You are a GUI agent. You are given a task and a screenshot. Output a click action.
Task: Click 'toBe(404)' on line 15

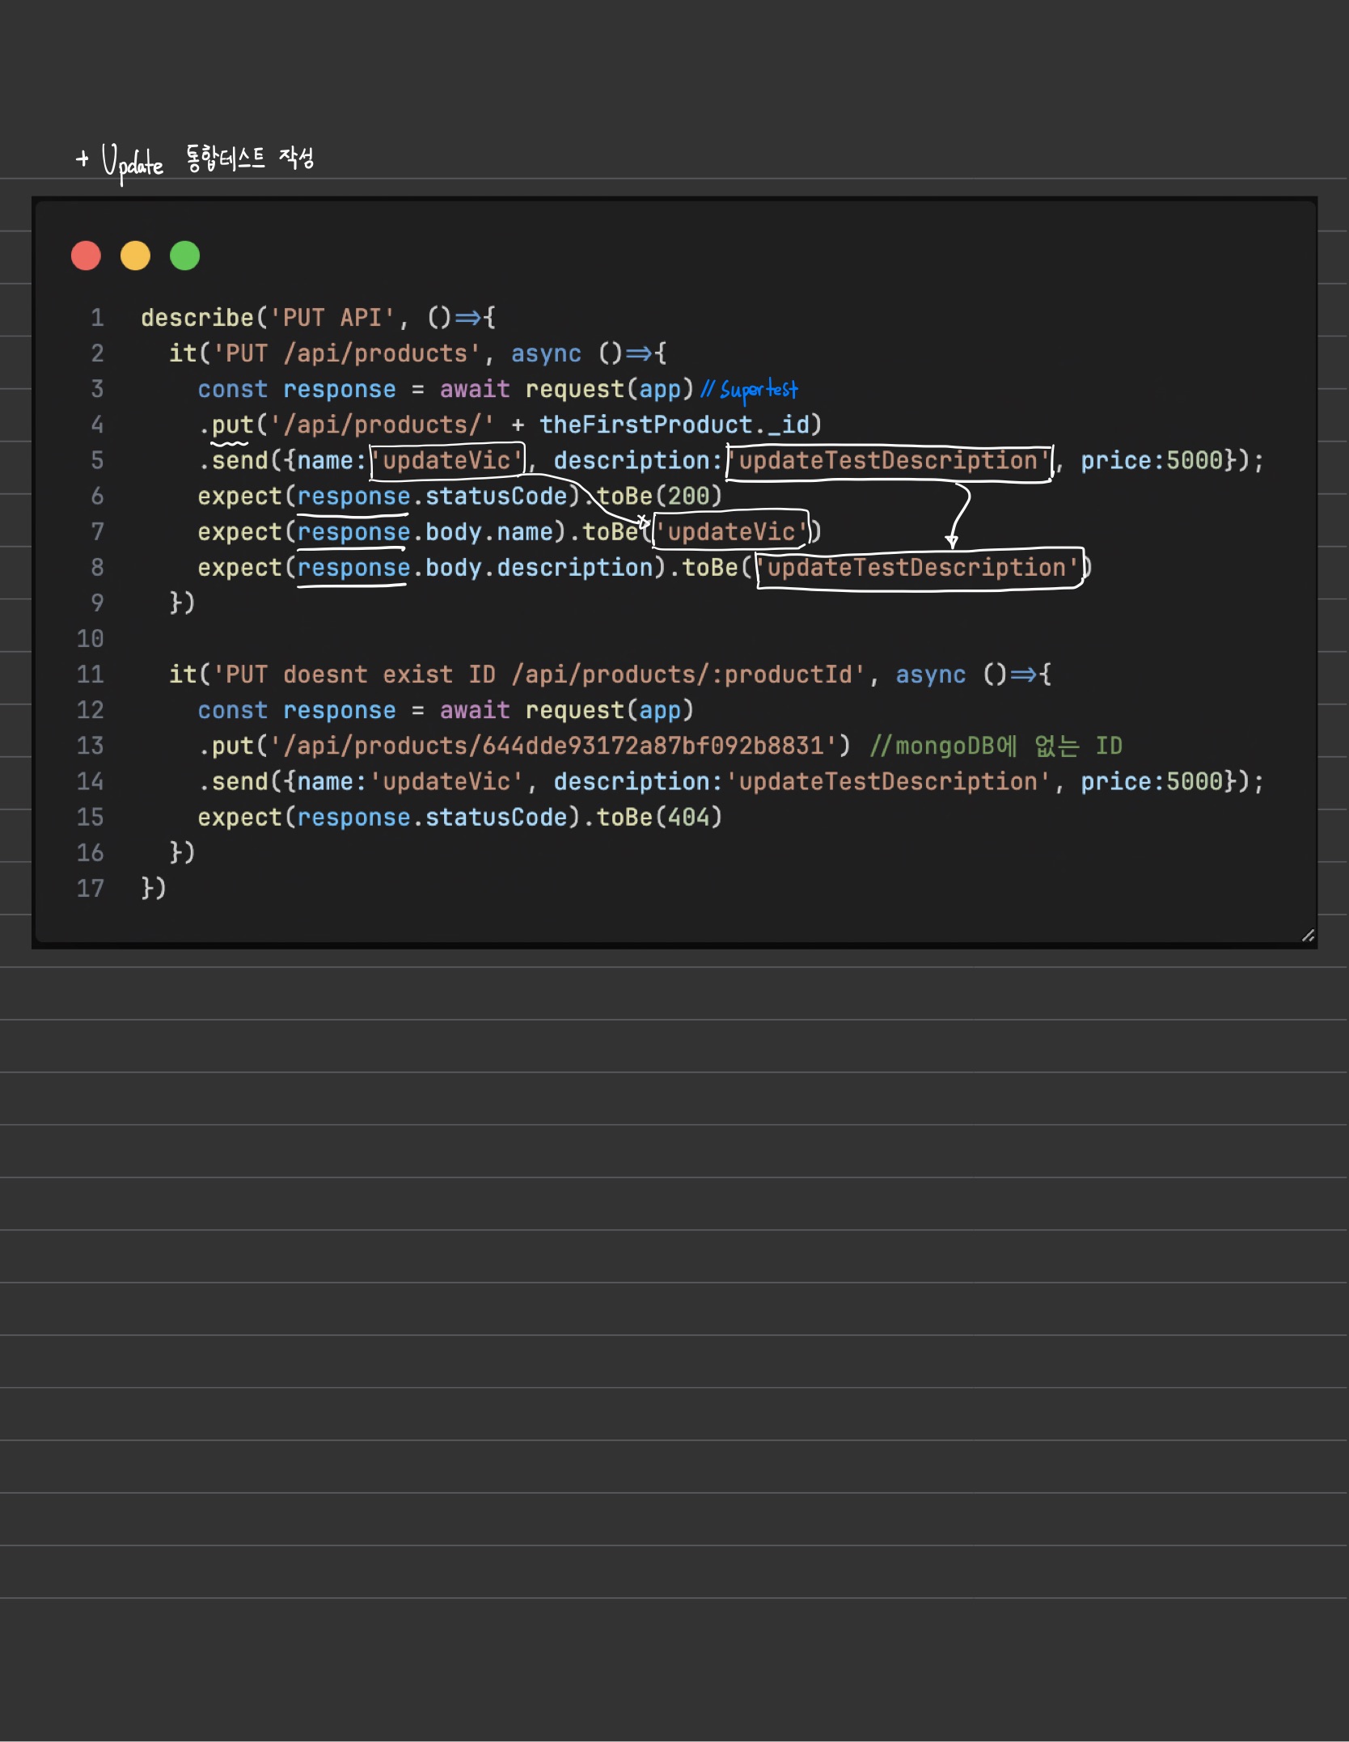pos(659,817)
